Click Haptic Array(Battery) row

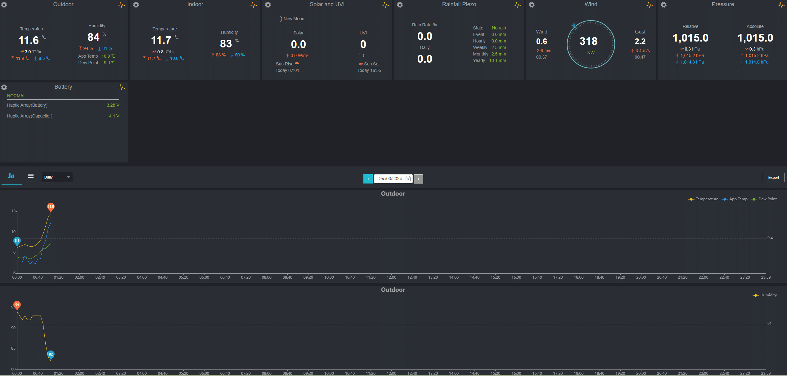[63, 105]
